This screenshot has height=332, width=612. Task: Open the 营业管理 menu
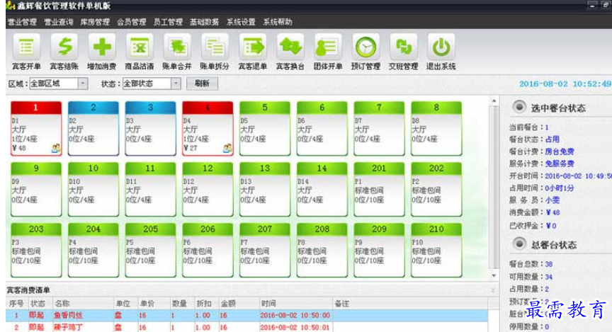pos(22,22)
